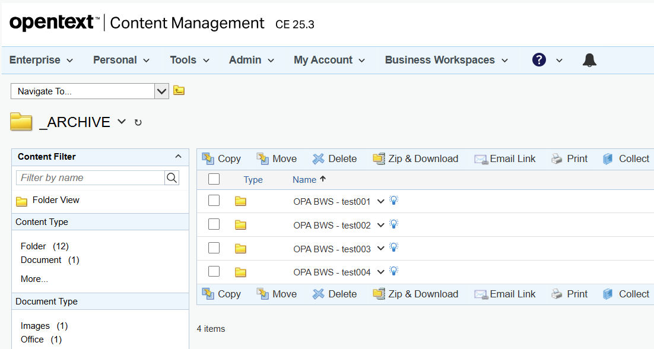Viewport: 654px width, 349px height.
Task: Select Folder View in Content Filter
Action: point(56,200)
